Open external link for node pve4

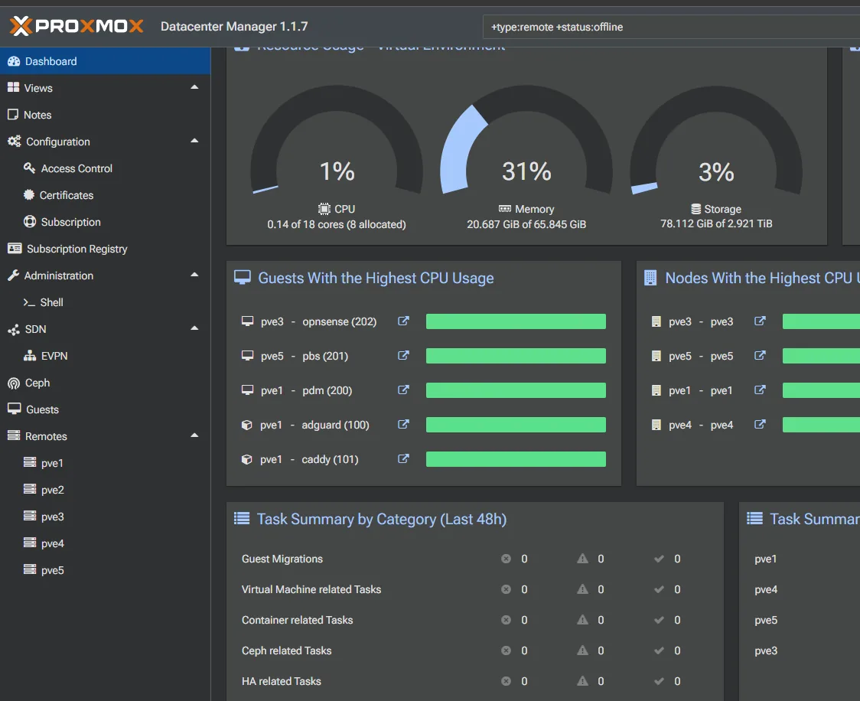click(760, 424)
